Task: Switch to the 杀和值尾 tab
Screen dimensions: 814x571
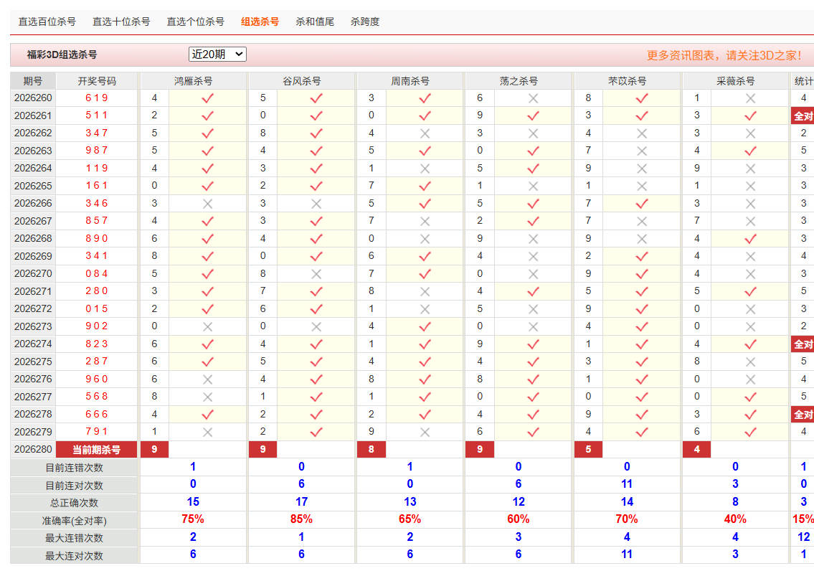Action: (315, 22)
